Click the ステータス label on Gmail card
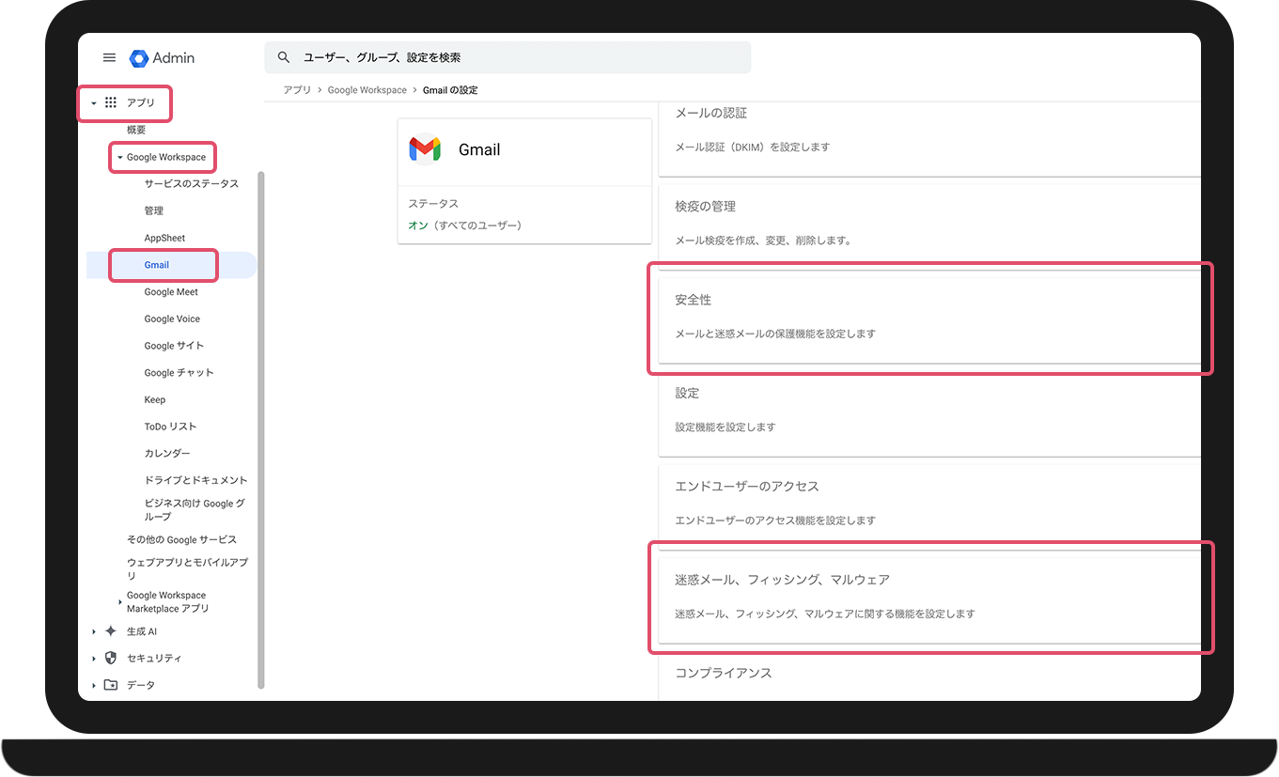Viewport: 1279px width, 777px height. 433,204
